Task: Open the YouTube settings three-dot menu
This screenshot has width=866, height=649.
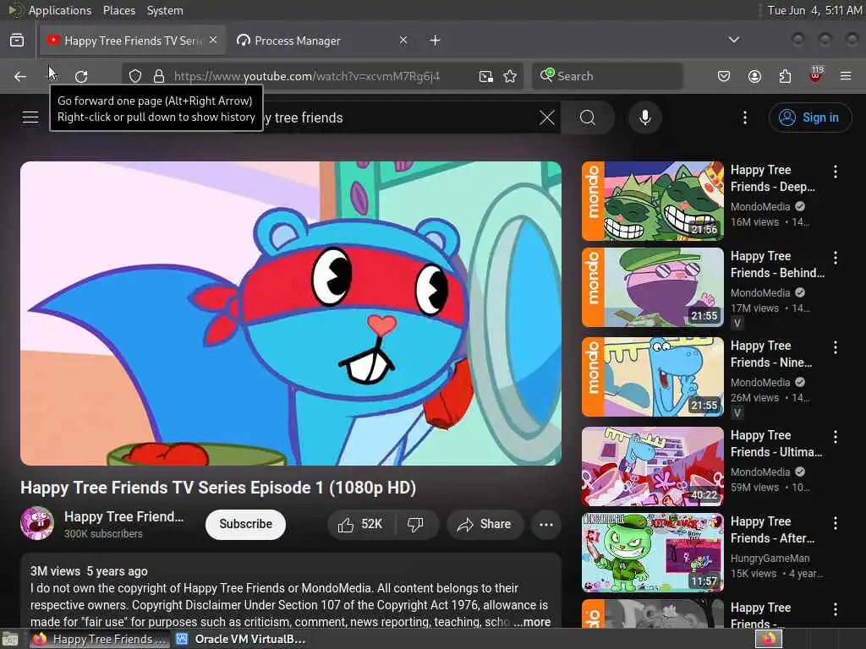Action: point(744,117)
